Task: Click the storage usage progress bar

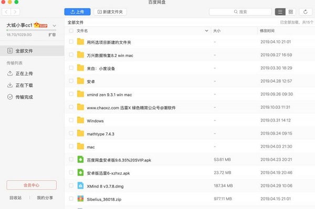Action: click(x=31, y=30)
